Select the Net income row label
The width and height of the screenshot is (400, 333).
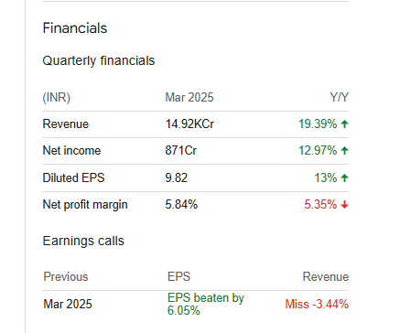pos(71,151)
